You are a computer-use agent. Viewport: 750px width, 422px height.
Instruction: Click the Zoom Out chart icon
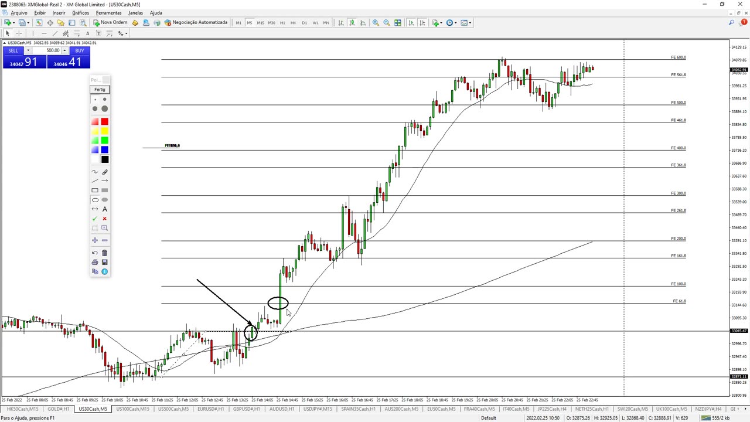(387, 23)
